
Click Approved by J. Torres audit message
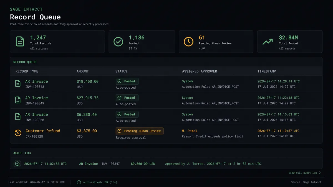tap(214, 164)
